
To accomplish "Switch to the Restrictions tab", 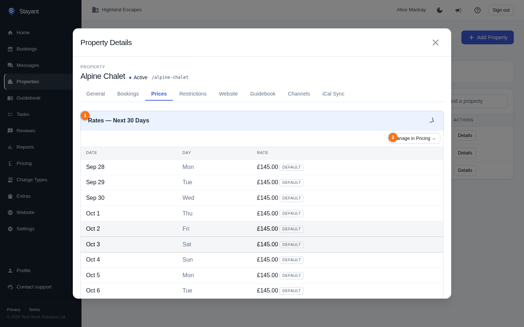I will 193,94.
